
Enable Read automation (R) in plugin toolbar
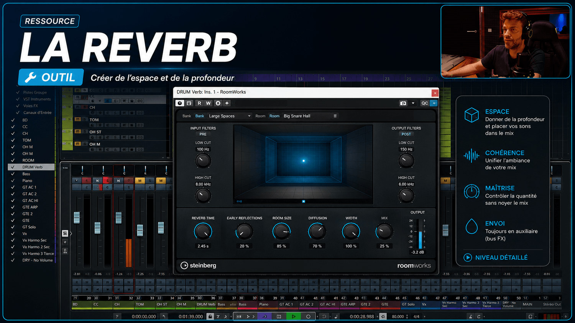click(199, 103)
